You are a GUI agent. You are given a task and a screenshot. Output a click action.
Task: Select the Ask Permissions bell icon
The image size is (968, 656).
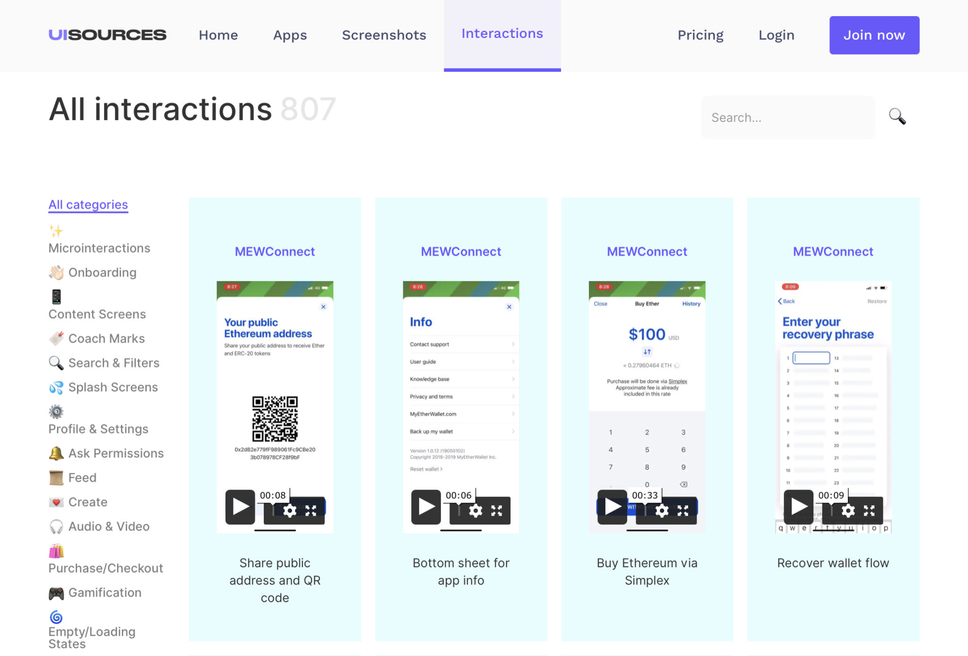click(56, 453)
